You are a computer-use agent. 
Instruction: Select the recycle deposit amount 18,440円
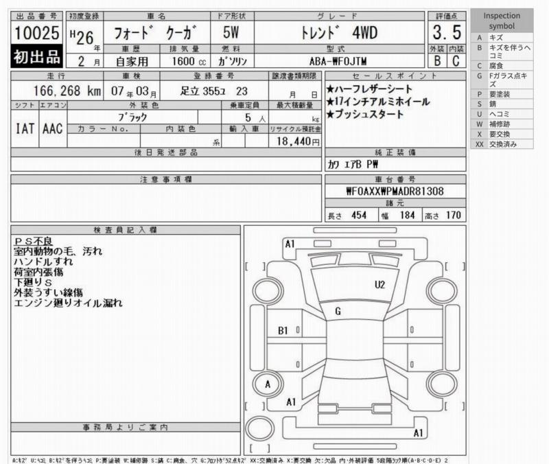pyautogui.click(x=294, y=141)
